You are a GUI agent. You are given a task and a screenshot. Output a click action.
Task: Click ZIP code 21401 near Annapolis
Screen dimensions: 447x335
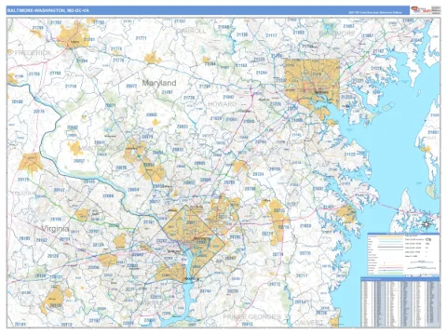point(329,207)
